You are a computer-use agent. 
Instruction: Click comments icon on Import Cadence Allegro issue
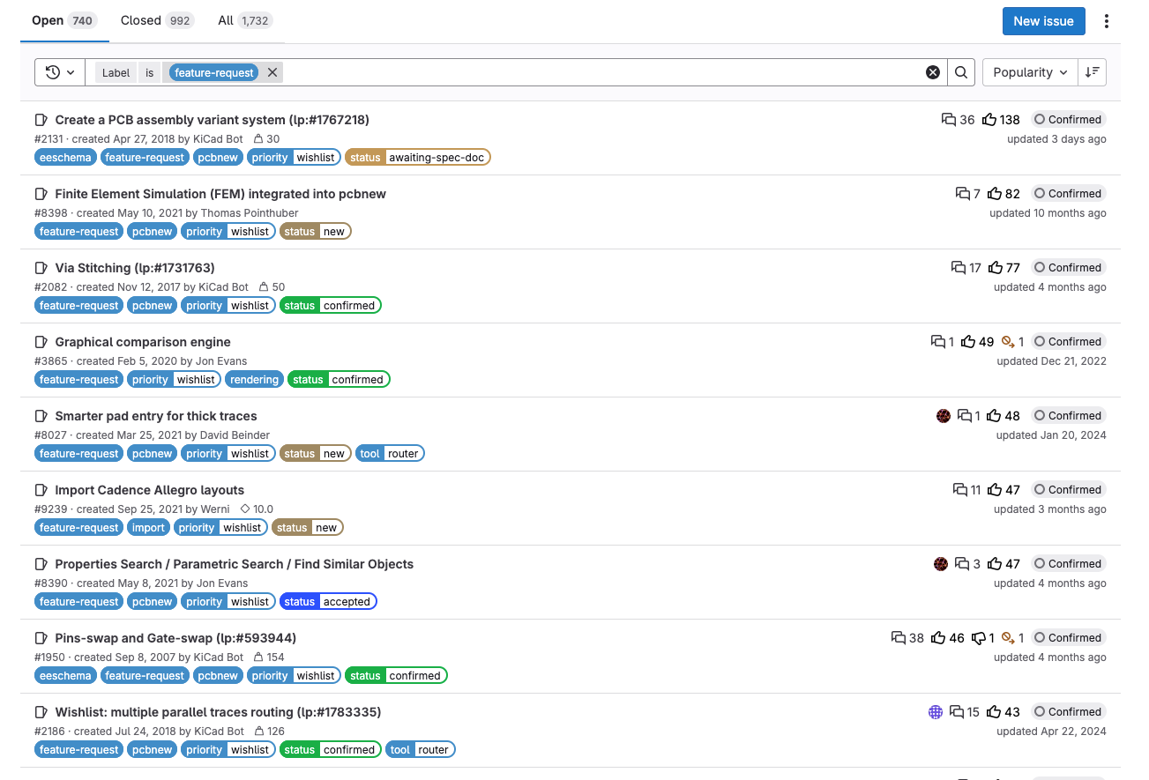[x=960, y=490]
